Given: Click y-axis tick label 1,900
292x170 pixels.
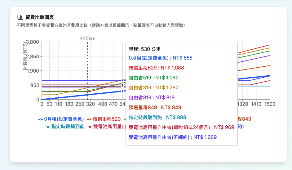Looking at the screenshot, I should pos(33,71).
